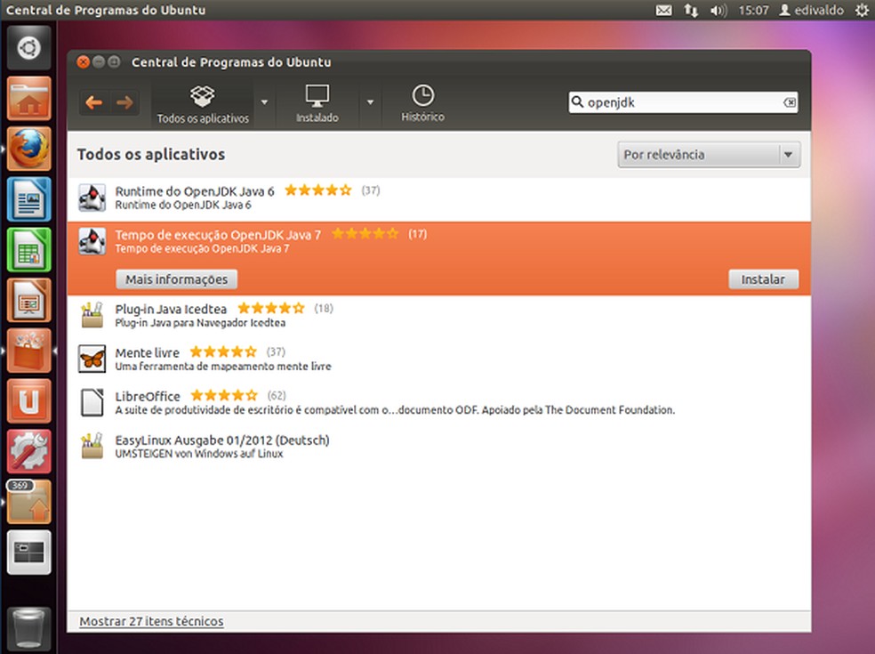Open the Workspace Switcher launcher icon
Viewport: 875px width, 654px height.
tap(29, 553)
